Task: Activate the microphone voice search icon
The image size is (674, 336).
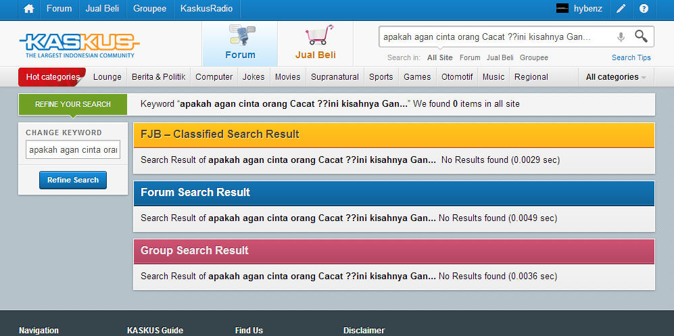Action: click(x=621, y=37)
